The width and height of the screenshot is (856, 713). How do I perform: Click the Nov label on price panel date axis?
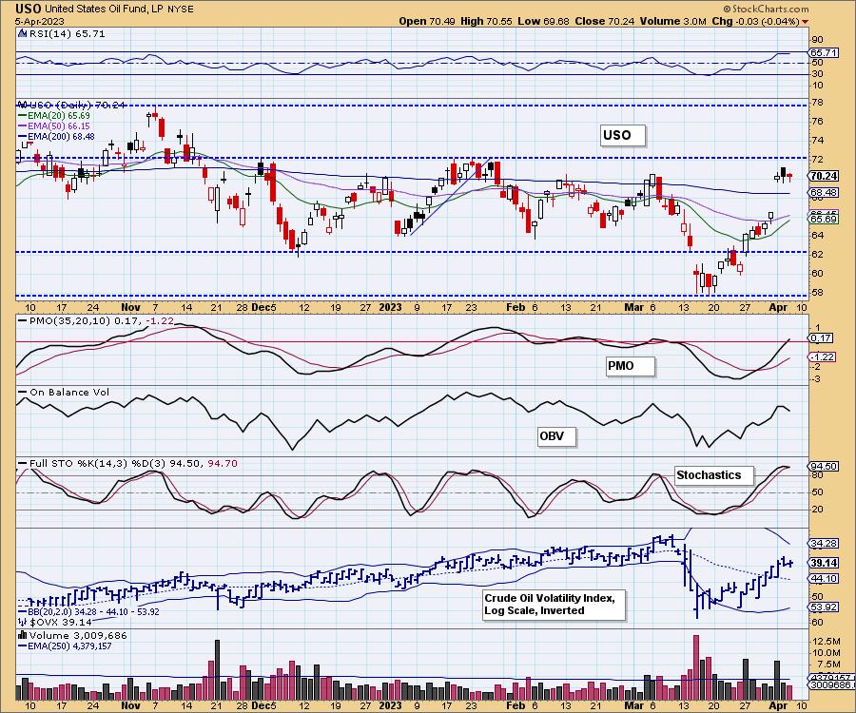tap(131, 308)
